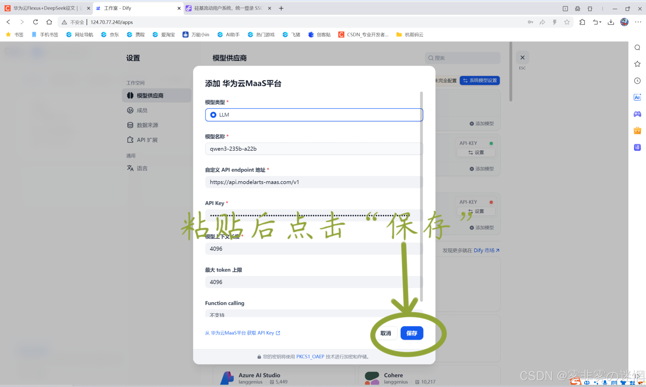Screen dimensions: 646x387
Task: Click the 保存 save button
Action: (x=412, y=333)
